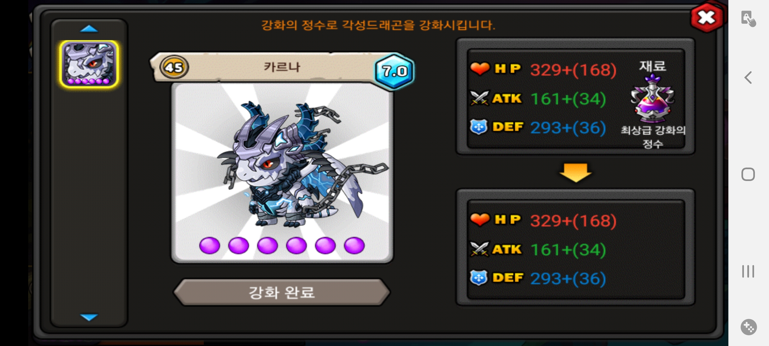Click the HP heart icon in result stats
Image resolution: width=769 pixels, height=346 pixels.
480,219
